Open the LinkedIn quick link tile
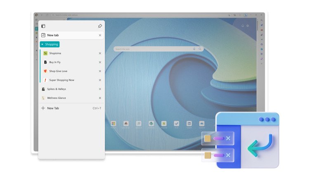 click(189, 124)
